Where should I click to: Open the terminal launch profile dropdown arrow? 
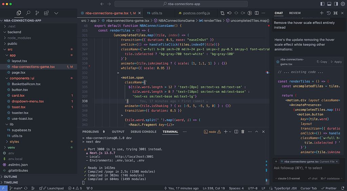[230, 132]
